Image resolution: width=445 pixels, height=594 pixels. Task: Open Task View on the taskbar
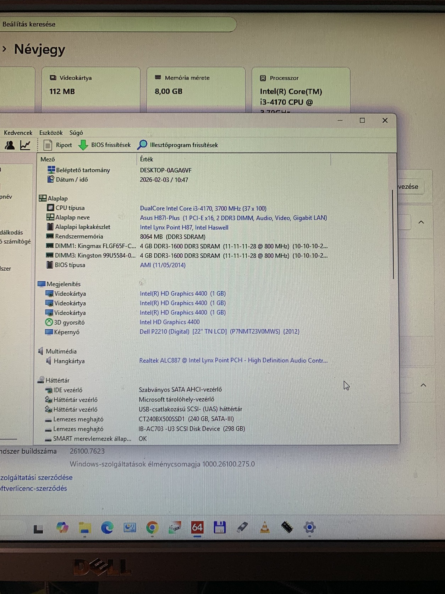pos(38,528)
